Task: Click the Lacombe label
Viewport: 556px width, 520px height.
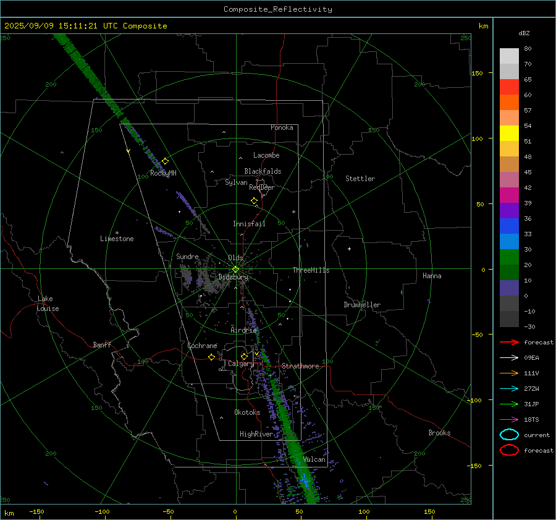Action: click(266, 155)
